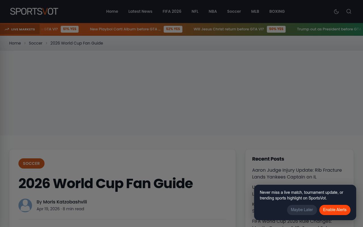This screenshot has height=227, width=363.
Task: Open author Moris Katzobashvili's profile link
Action: click(65, 202)
